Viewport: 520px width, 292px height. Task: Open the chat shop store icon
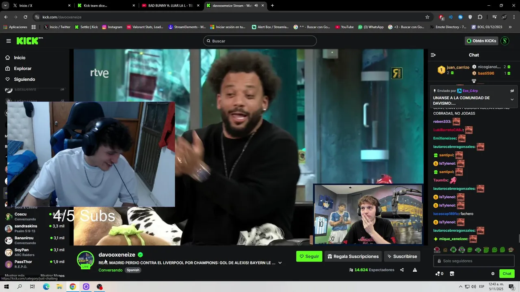coord(452,274)
